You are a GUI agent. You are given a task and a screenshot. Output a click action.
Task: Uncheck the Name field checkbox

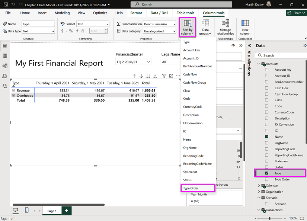point(267,137)
